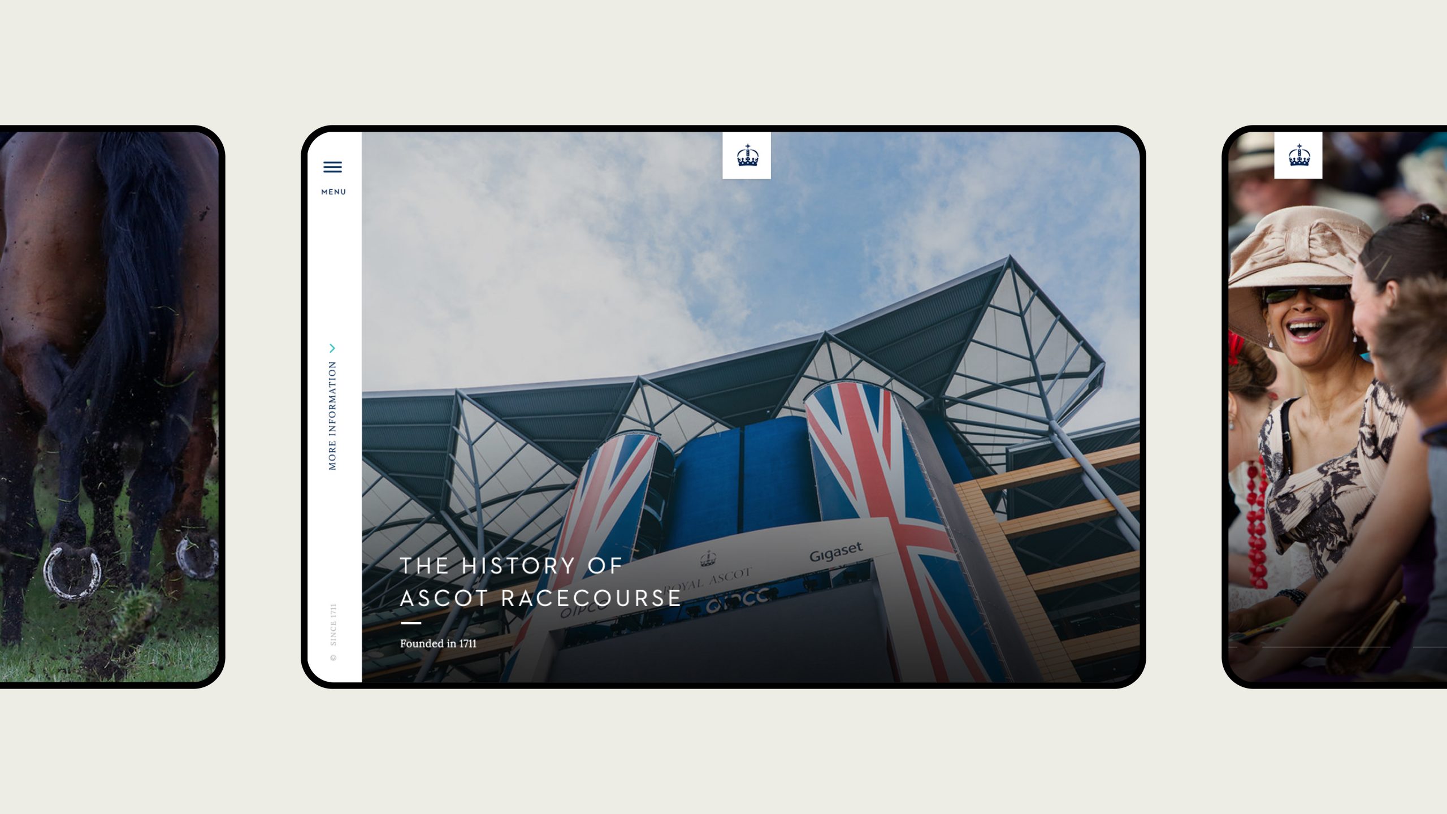
Task: Click the MENU label under hamburger lines
Action: coord(333,192)
